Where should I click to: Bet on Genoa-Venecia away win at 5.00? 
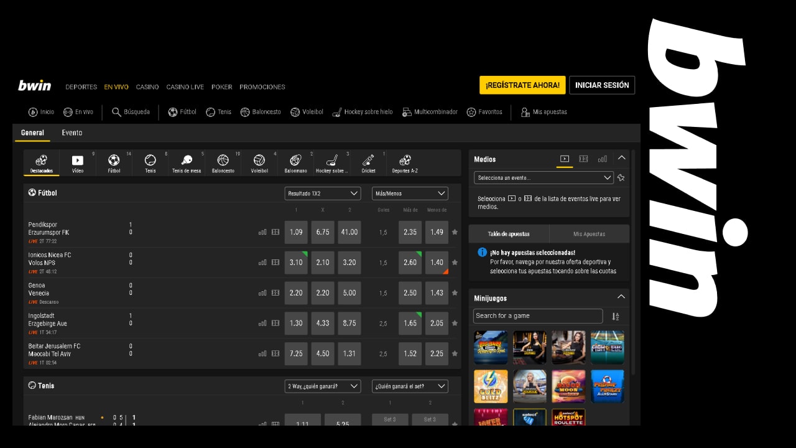point(349,293)
